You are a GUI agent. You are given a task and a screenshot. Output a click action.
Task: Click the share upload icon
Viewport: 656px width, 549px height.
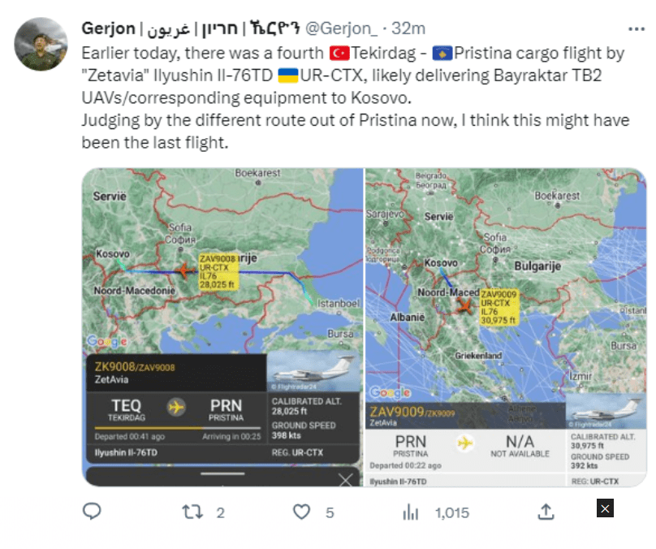coord(546,511)
